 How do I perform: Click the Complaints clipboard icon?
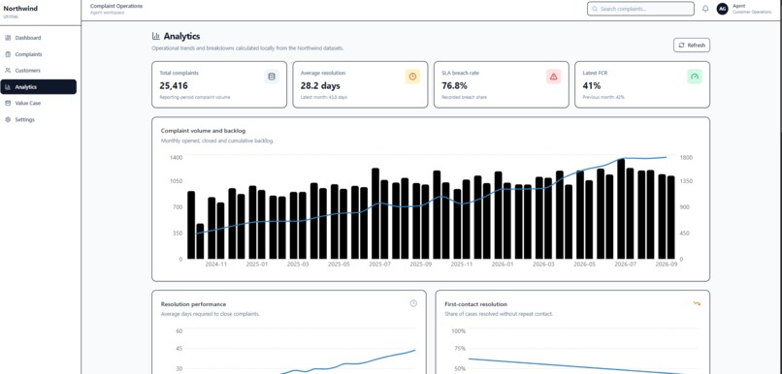click(8, 54)
